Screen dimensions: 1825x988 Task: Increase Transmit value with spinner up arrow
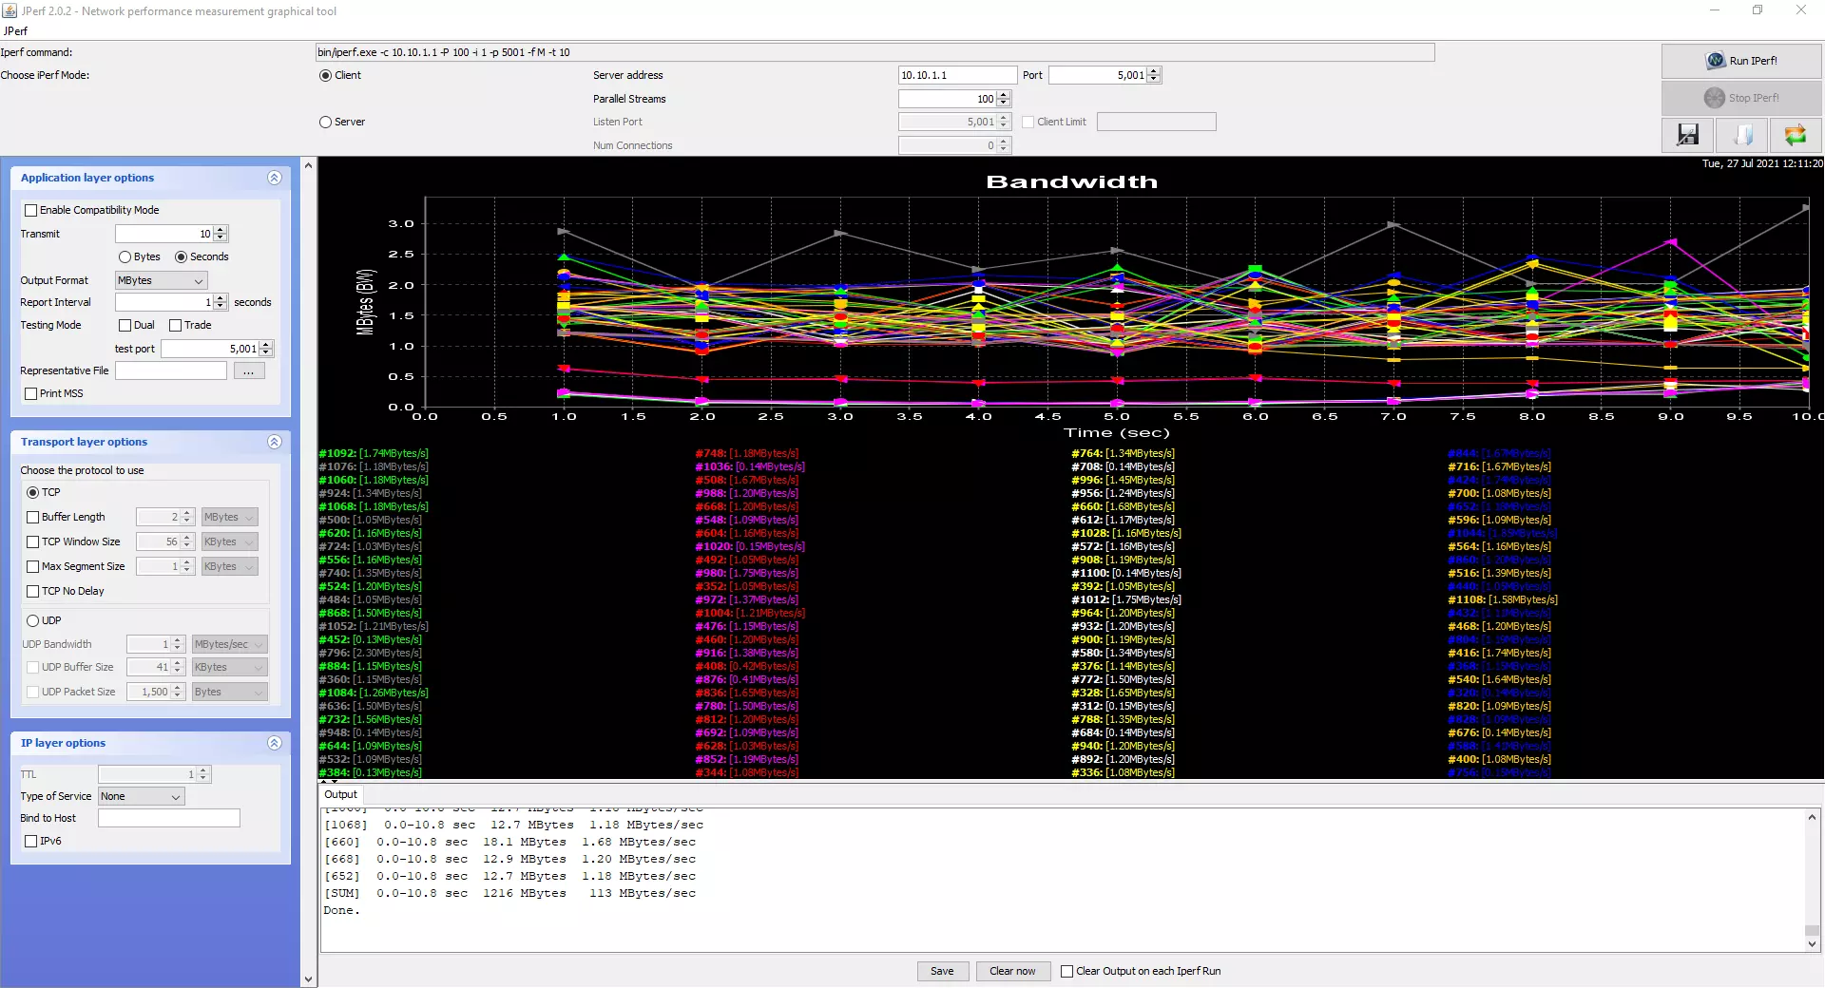coord(221,230)
